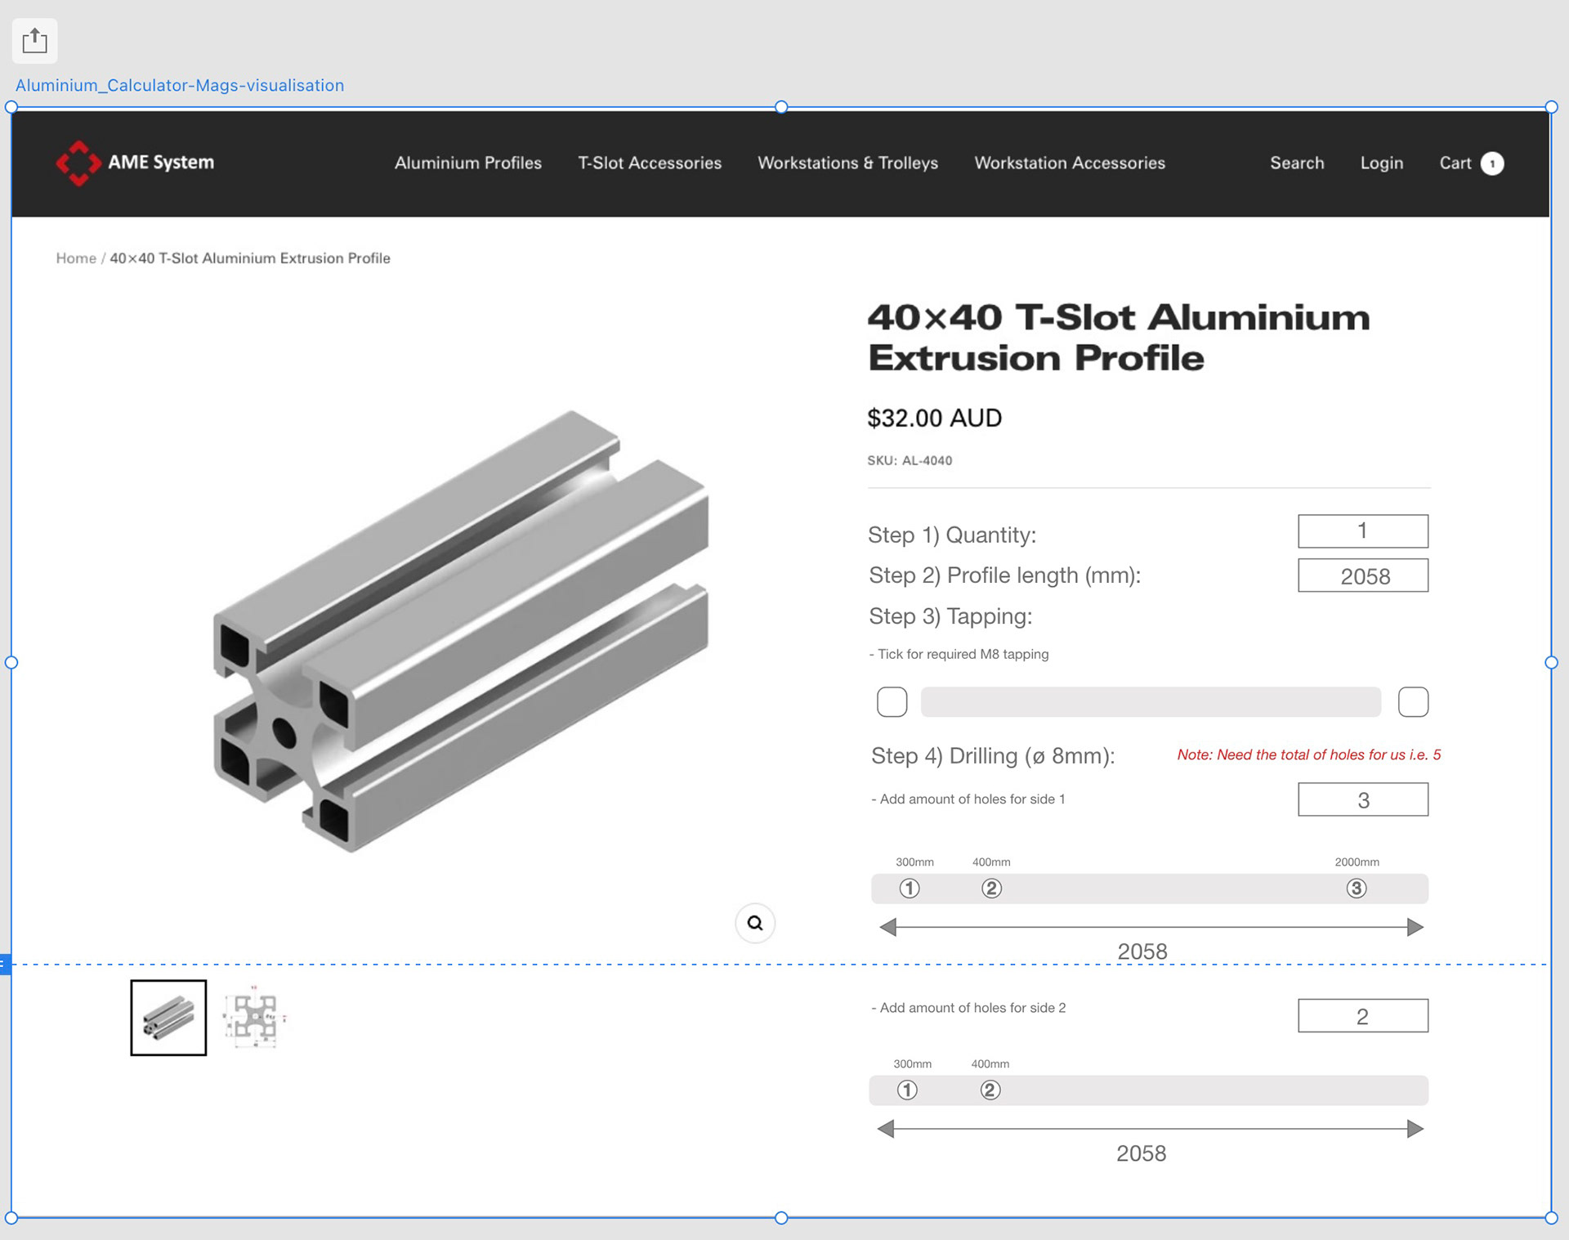The image size is (1569, 1240).
Task: Click the side 2 holes amount field
Action: (1362, 1016)
